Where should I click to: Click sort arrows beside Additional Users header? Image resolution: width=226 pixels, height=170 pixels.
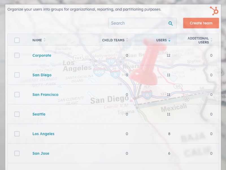pos(211,40)
